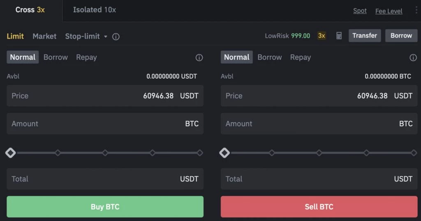Switch to the Cross 3x tab
This screenshot has height=221, width=421.
30,10
